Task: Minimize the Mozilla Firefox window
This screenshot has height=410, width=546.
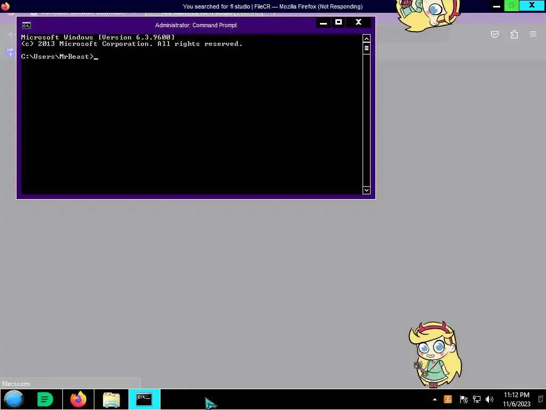Action: tap(496, 6)
